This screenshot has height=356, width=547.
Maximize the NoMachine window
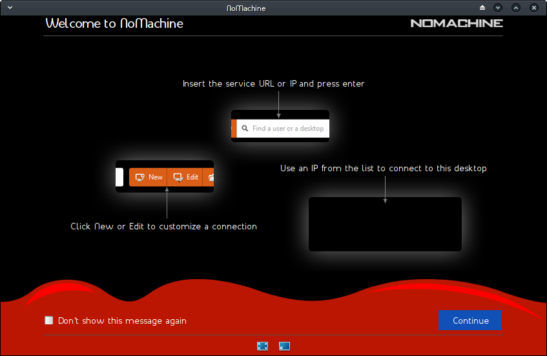516,8
